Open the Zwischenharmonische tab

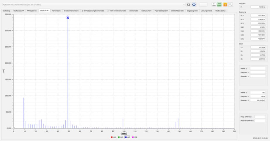(x=71, y=10)
